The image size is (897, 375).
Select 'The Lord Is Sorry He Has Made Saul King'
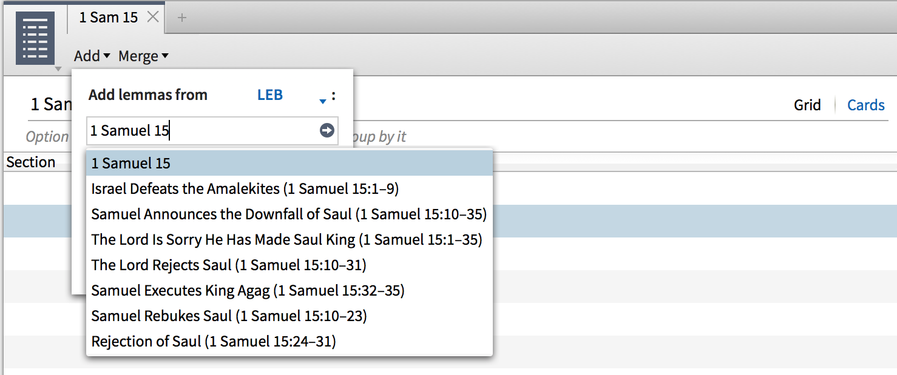tap(286, 240)
